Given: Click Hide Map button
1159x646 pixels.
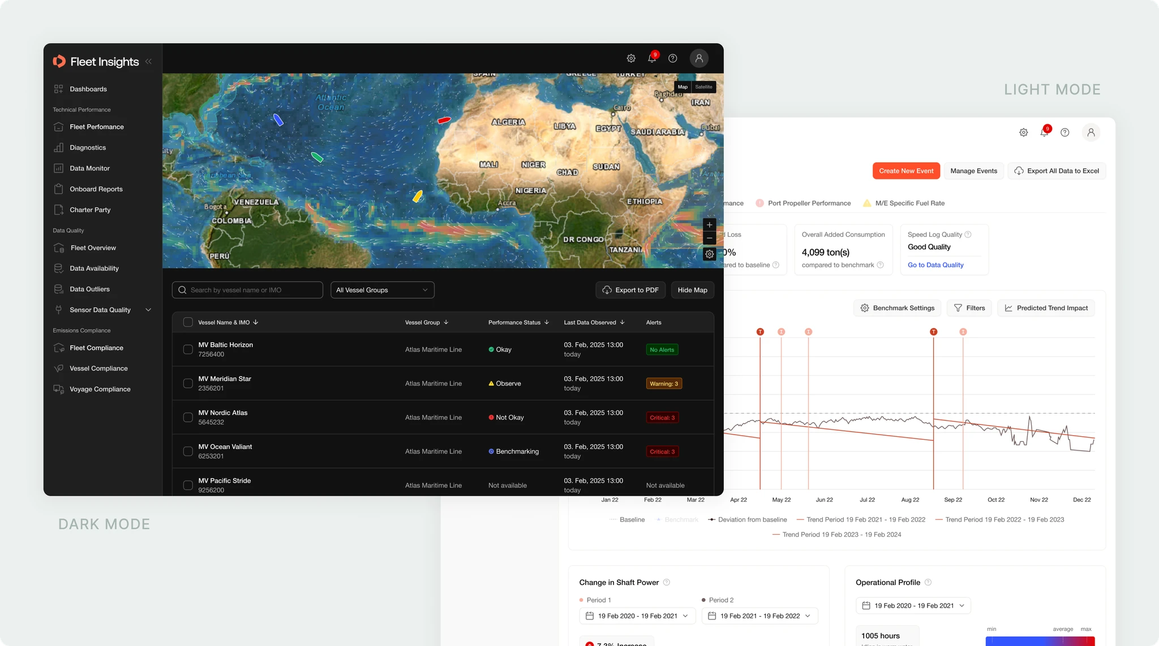Looking at the screenshot, I should coord(692,290).
